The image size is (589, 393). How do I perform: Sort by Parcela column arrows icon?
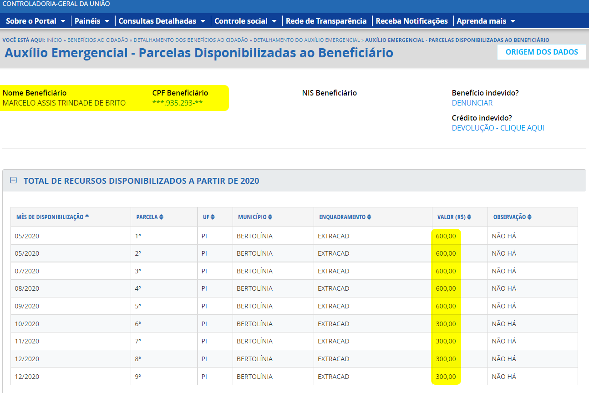coord(161,217)
